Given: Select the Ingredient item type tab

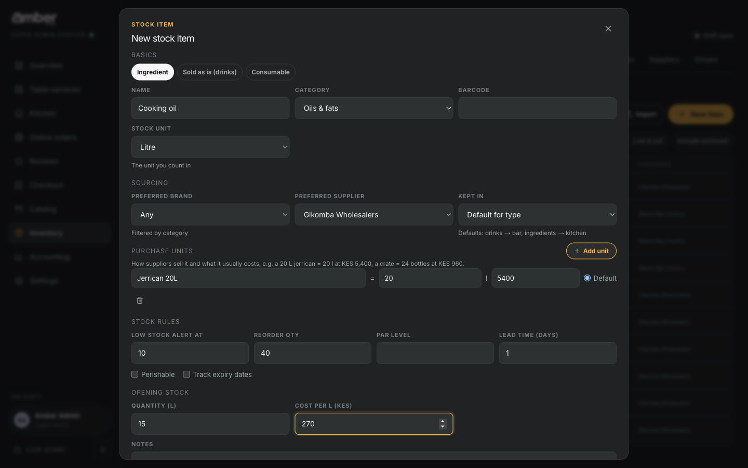Looking at the screenshot, I should tap(153, 72).
